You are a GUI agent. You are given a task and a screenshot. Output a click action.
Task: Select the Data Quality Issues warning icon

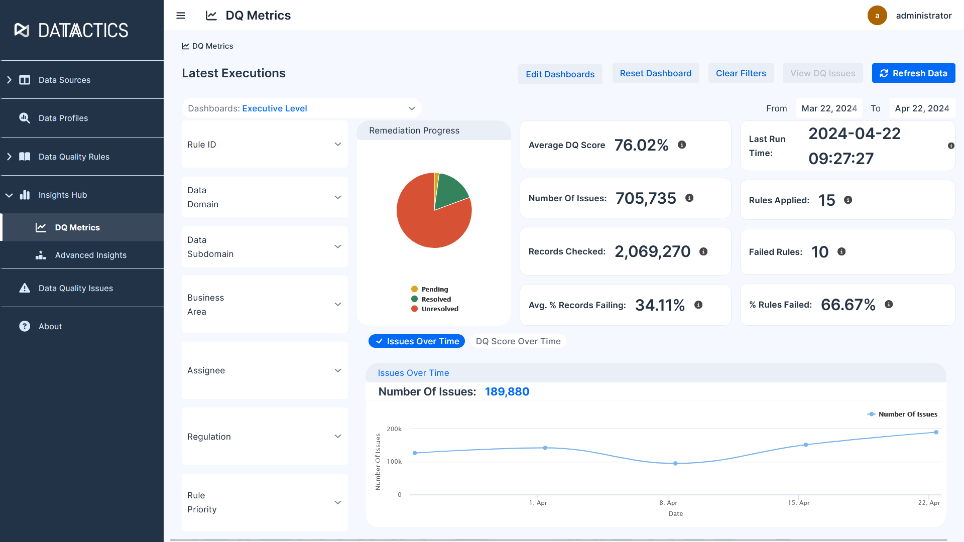click(25, 288)
